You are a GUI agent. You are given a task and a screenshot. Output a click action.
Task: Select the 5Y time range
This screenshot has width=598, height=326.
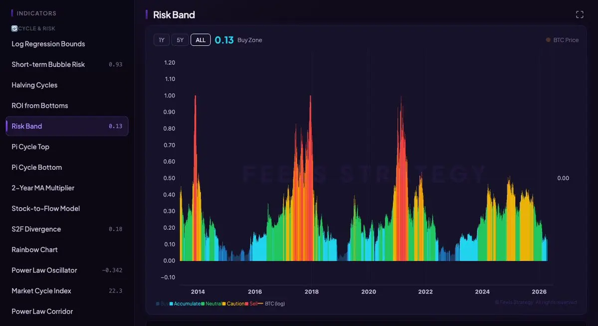(180, 40)
